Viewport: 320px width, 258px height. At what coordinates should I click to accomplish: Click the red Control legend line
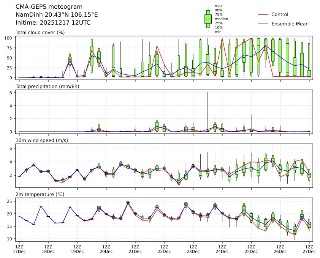coord(263,15)
